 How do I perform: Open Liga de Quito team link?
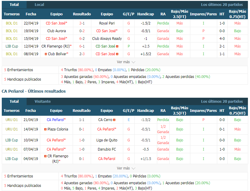point(107,140)
